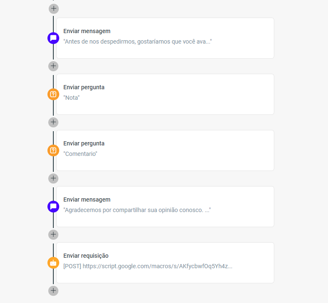Click the orange robot icon for Enviar requisição
The width and height of the screenshot is (328, 303).
point(53,263)
